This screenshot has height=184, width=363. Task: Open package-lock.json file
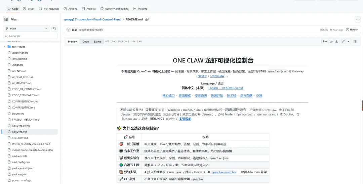[23, 168]
